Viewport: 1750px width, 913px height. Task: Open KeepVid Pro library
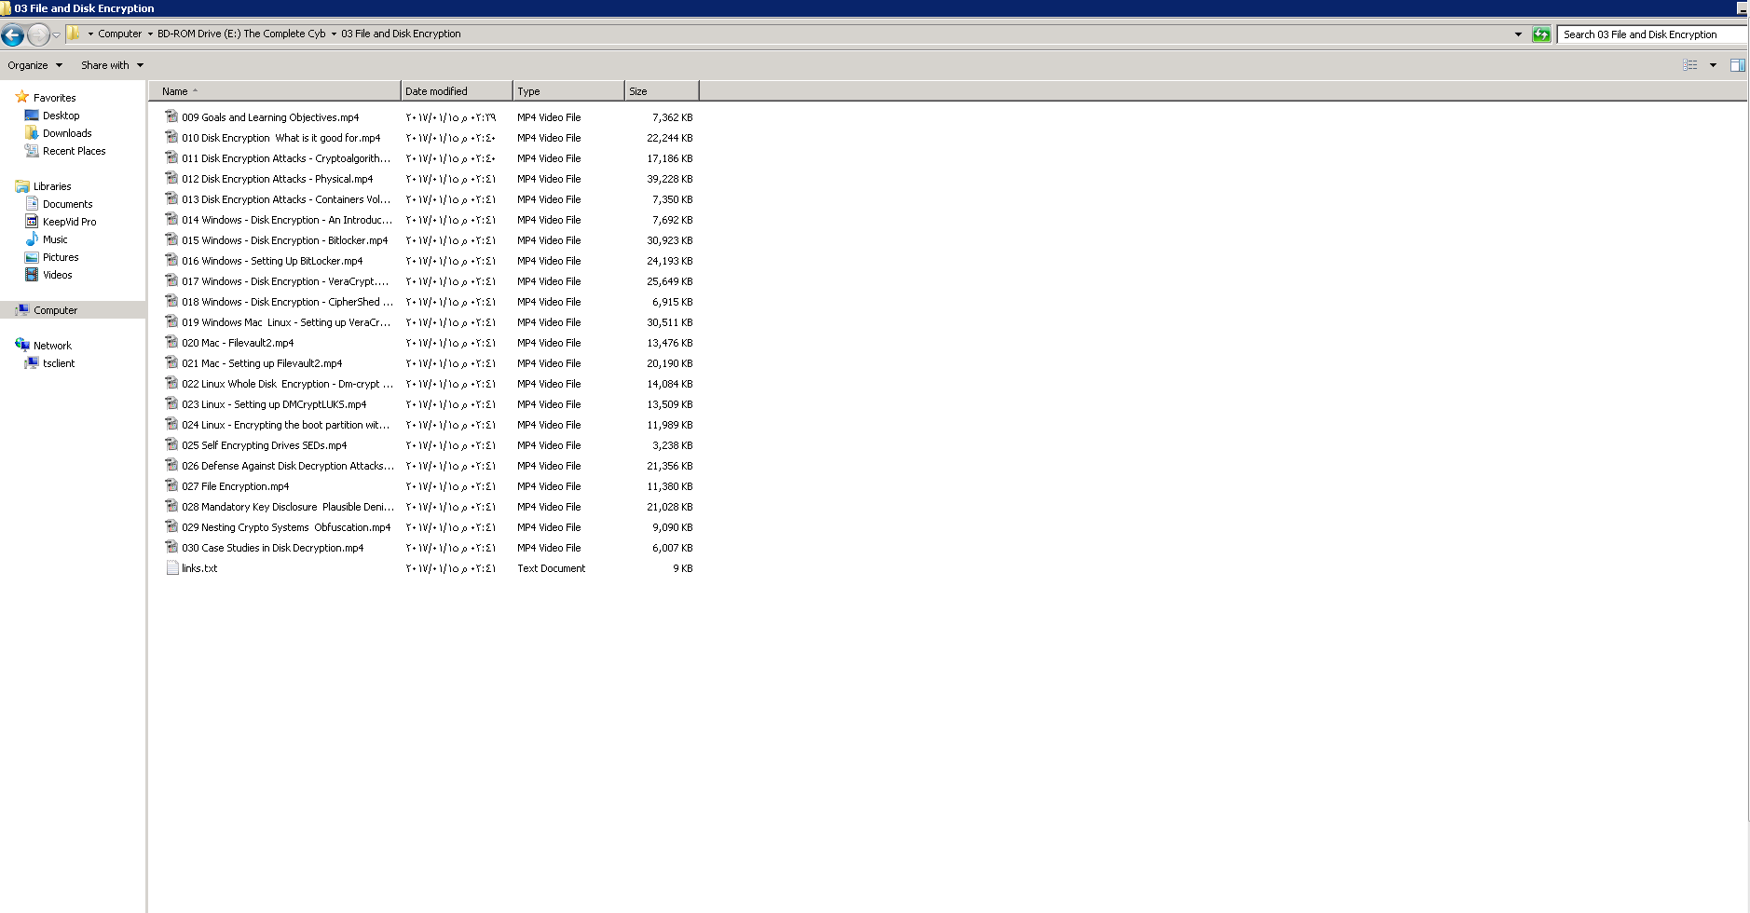click(69, 222)
